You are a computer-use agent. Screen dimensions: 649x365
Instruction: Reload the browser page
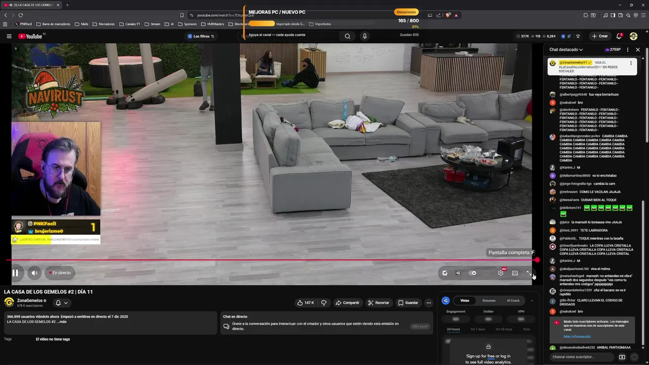21,15
